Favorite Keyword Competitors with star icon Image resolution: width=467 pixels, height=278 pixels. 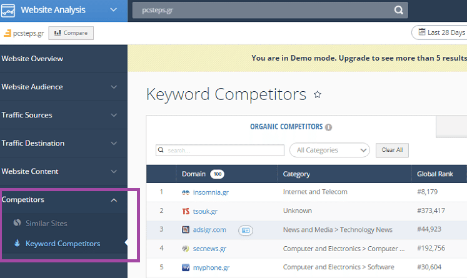click(x=318, y=95)
